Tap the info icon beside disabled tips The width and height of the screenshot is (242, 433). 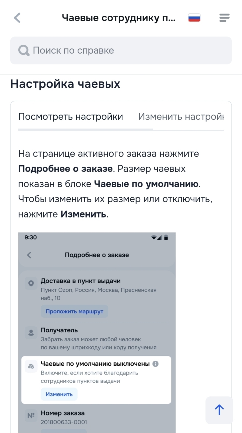pyautogui.click(x=155, y=364)
